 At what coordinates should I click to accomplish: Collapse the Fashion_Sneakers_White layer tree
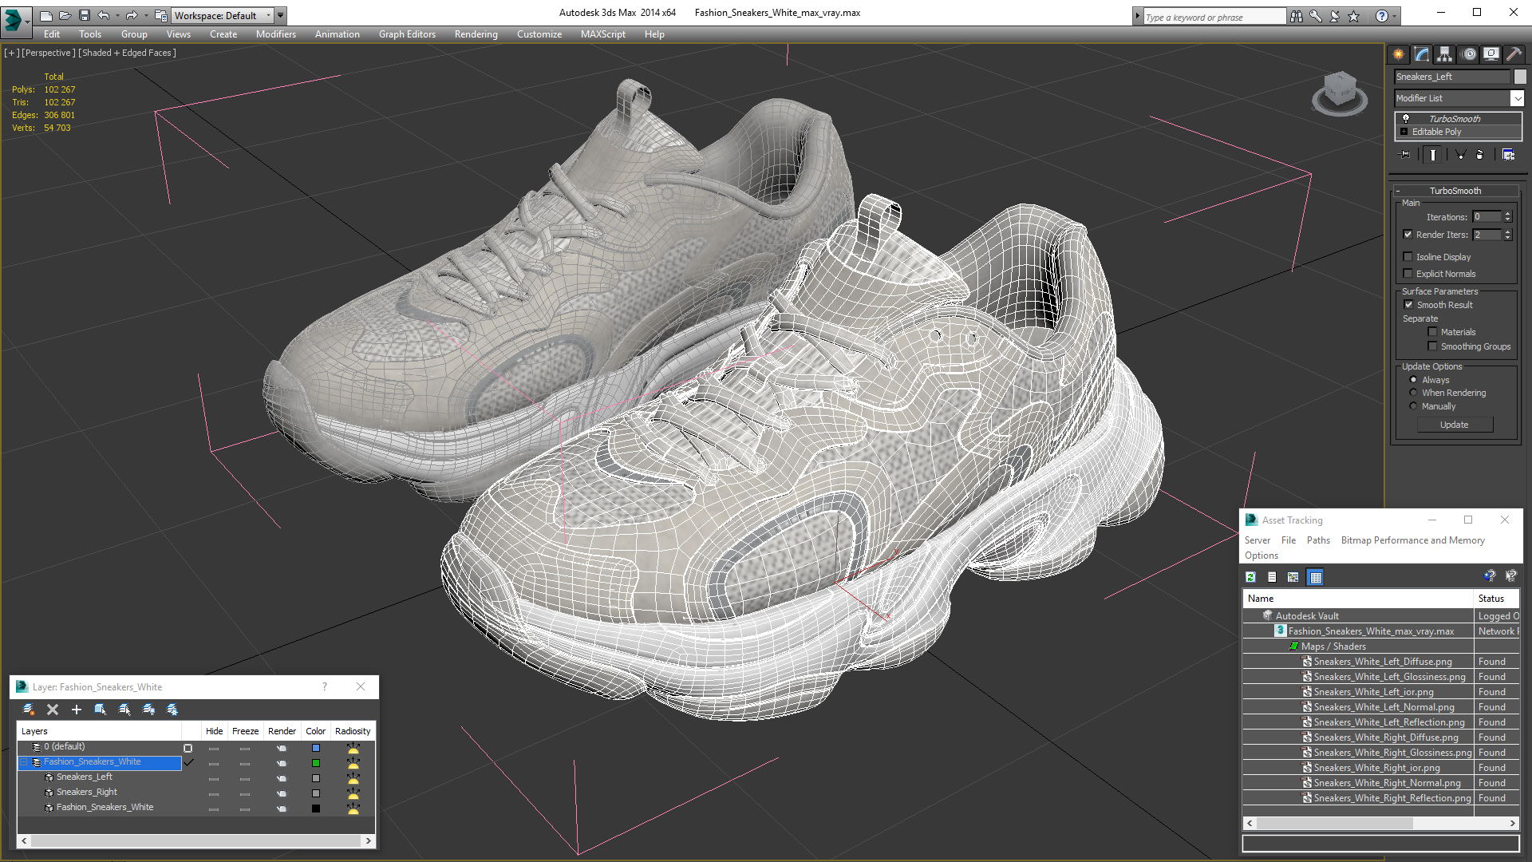point(24,762)
